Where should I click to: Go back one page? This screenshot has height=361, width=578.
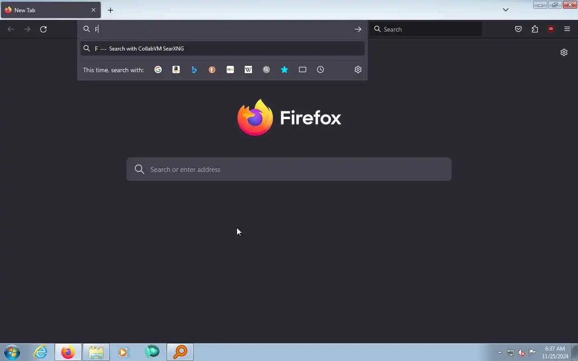[11, 29]
